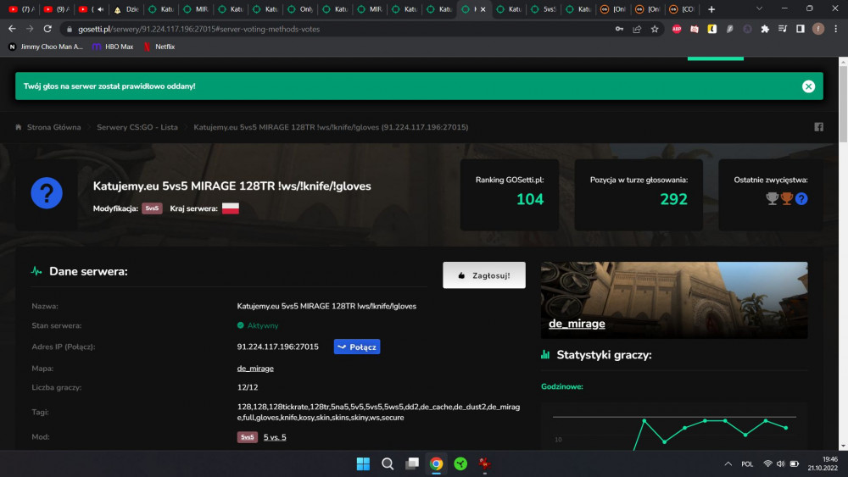848x477 pixels.
Task: Open the taskbar search icon
Action: point(388,463)
